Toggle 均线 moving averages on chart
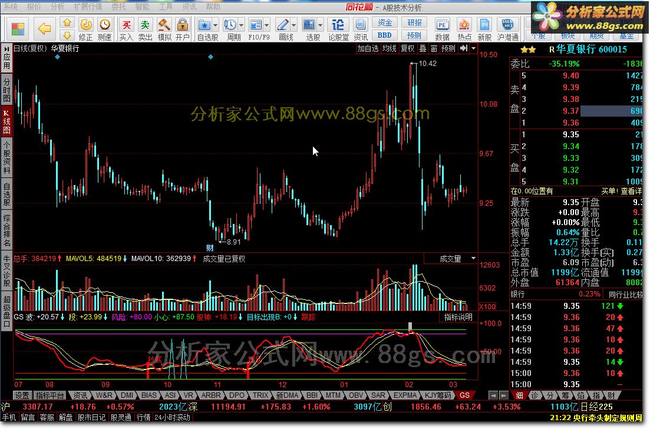This screenshot has width=650, height=429. [x=390, y=48]
